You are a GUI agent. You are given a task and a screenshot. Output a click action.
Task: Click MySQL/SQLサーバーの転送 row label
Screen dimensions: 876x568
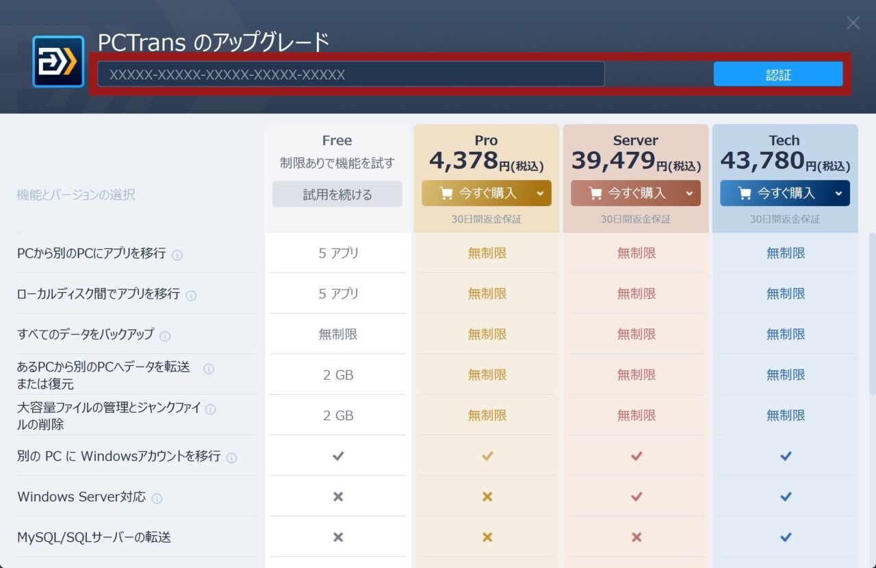[94, 537]
